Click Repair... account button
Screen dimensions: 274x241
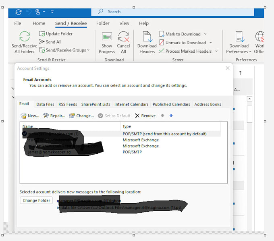tap(54, 115)
